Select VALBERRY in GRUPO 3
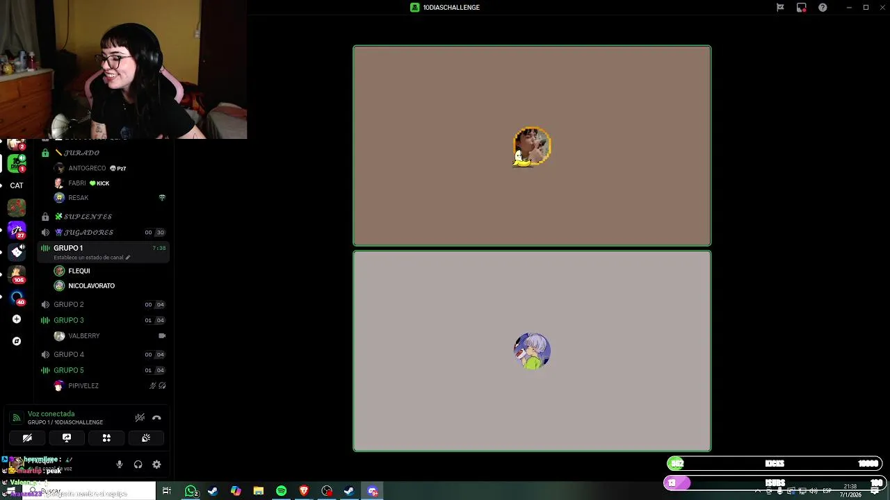This screenshot has height=500, width=890. coord(83,336)
